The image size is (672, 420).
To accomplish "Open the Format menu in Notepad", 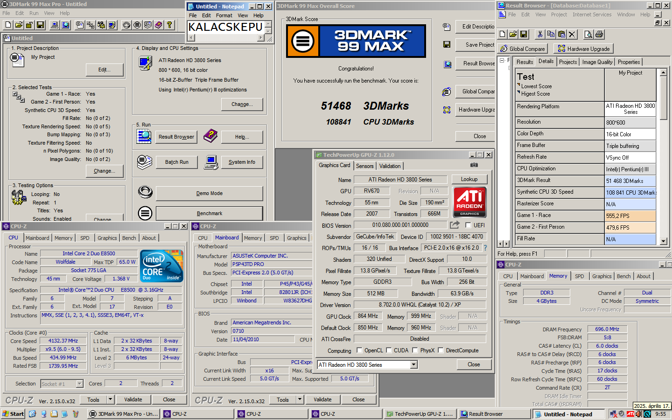I will click(x=224, y=15).
